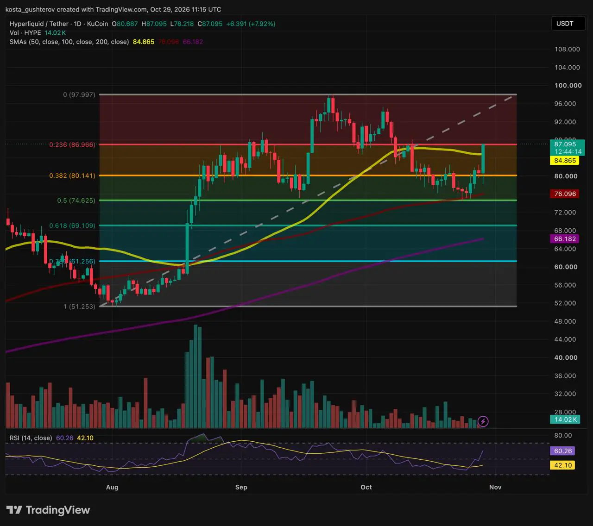Click the 0.5 (74.625) Fibonacci label
593x526 pixels.
click(x=76, y=200)
